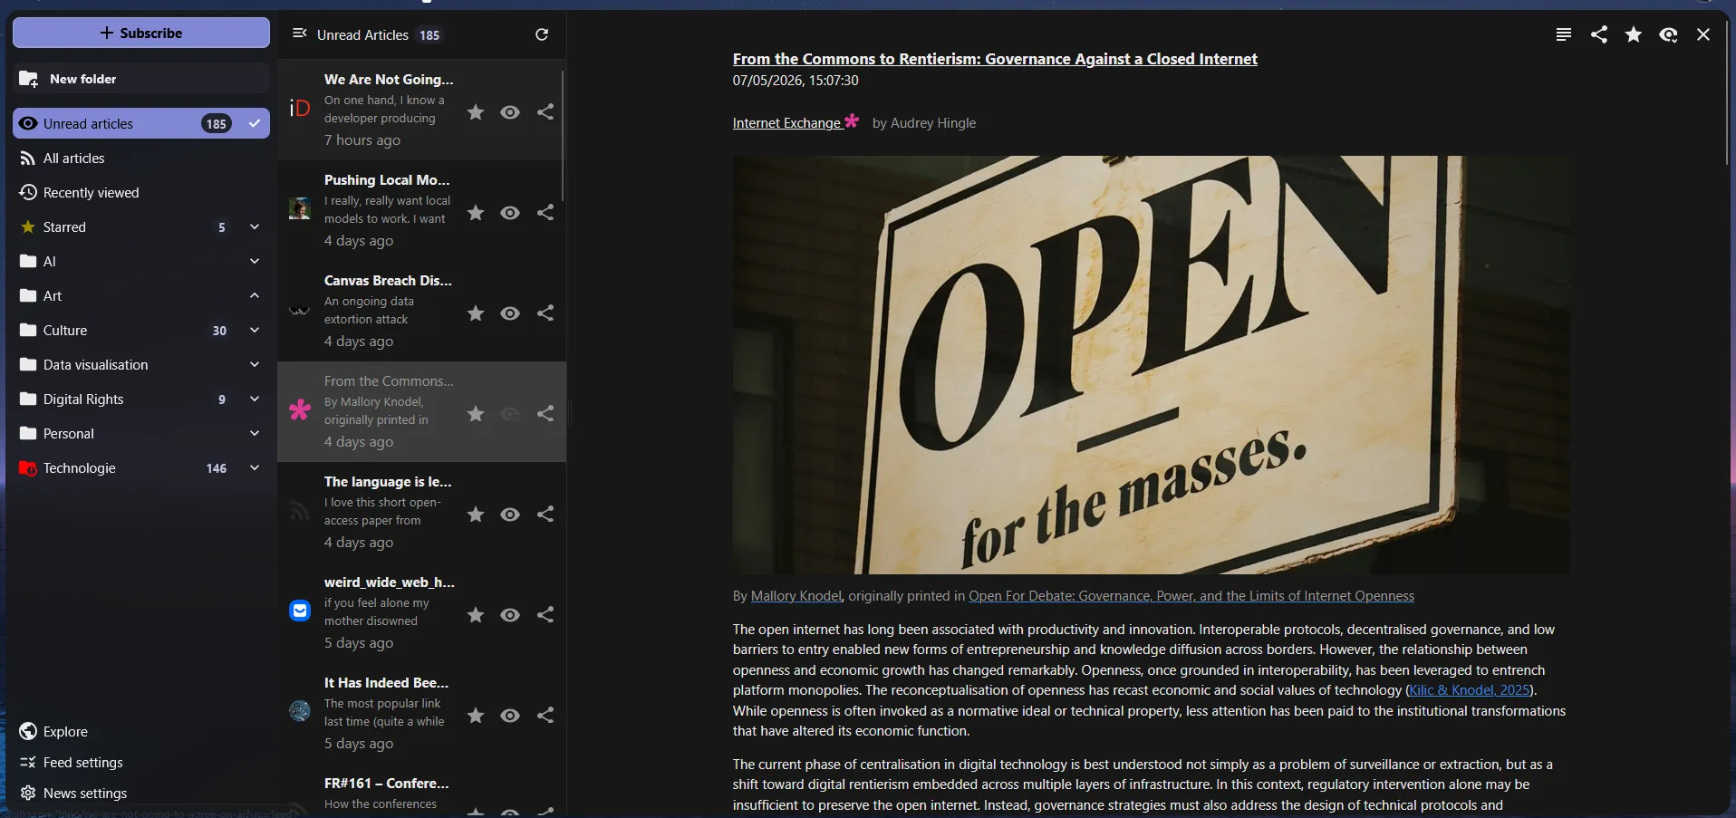Close the open article view
The height and width of the screenshot is (818, 1736).
(1703, 34)
